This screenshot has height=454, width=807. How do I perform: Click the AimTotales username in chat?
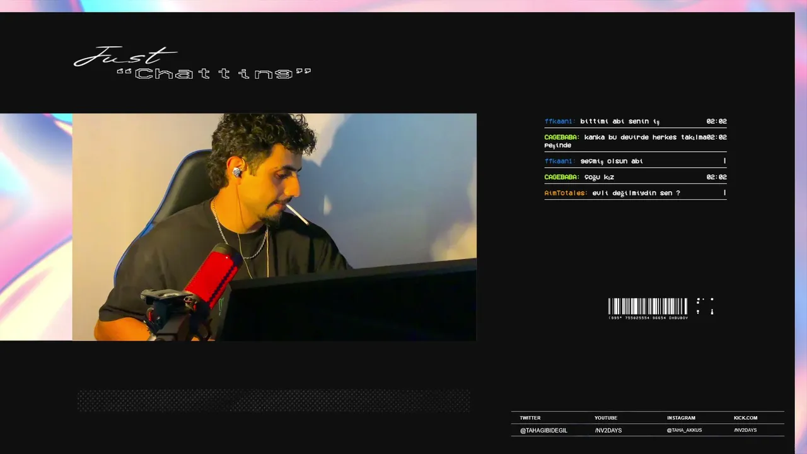(x=566, y=193)
